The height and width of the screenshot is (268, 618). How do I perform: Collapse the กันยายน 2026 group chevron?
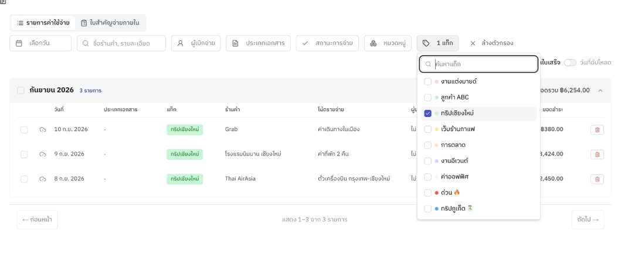[x=600, y=91]
